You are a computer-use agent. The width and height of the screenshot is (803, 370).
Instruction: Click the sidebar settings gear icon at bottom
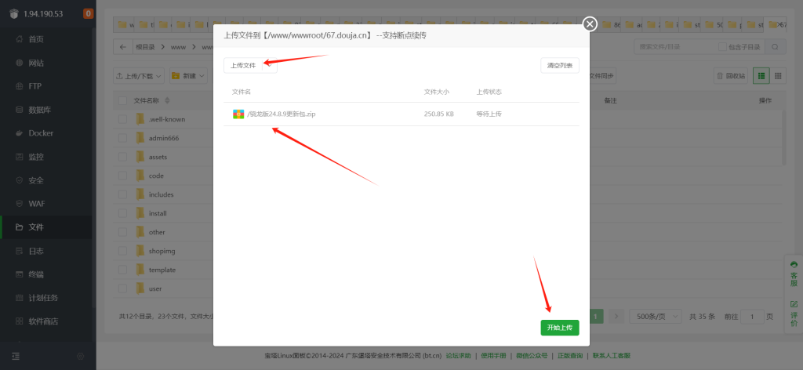81,356
